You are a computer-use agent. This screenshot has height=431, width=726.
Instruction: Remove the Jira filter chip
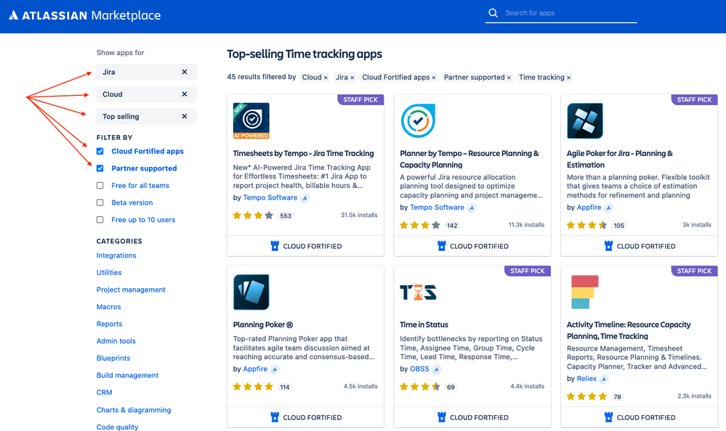pyautogui.click(x=352, y=78)
